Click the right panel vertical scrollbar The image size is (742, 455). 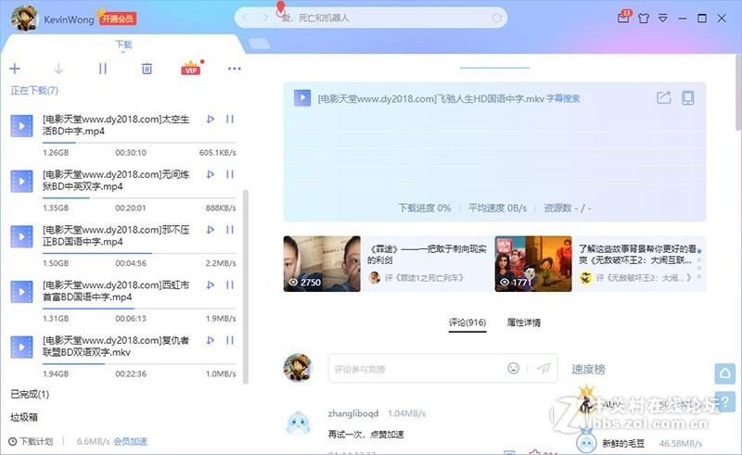pyautogui.click(x=738, y=93)
